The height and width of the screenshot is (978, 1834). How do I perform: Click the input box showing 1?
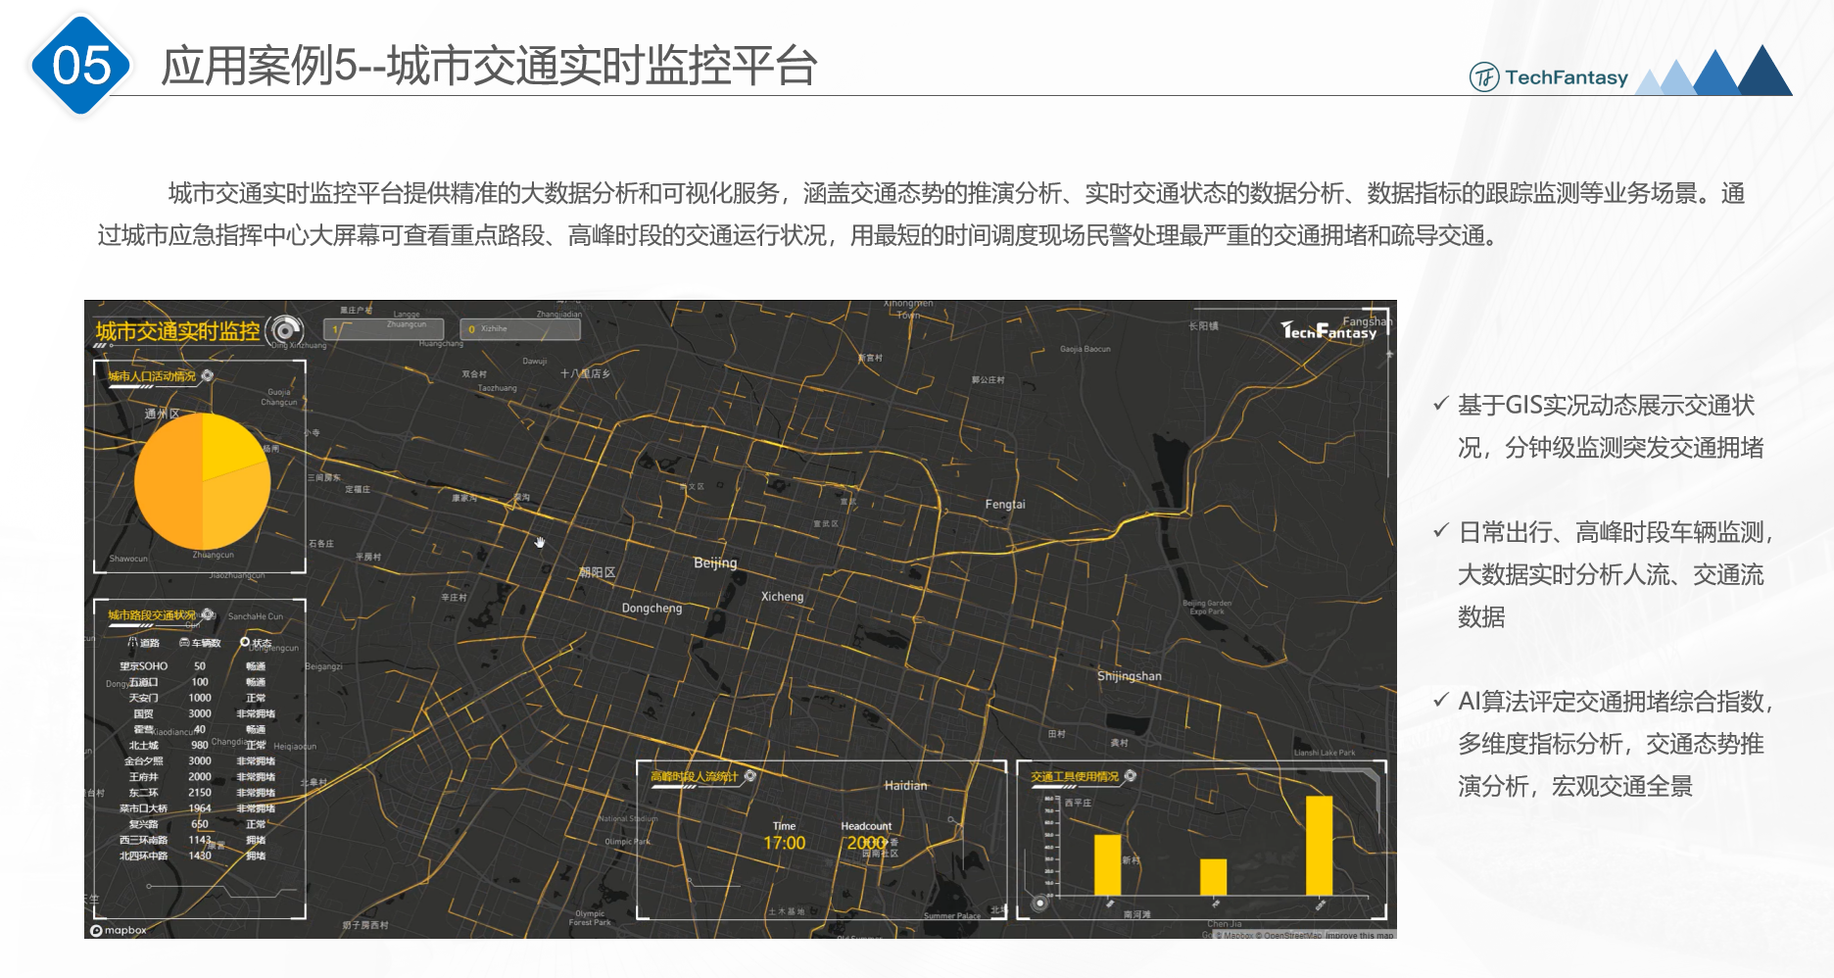click(x=383, y=329)
